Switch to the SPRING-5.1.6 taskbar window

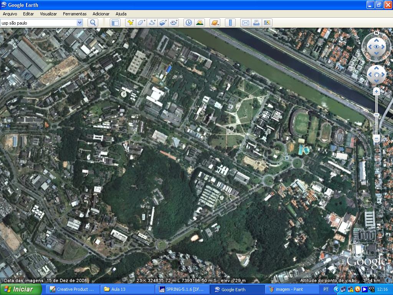pos(182,289)
